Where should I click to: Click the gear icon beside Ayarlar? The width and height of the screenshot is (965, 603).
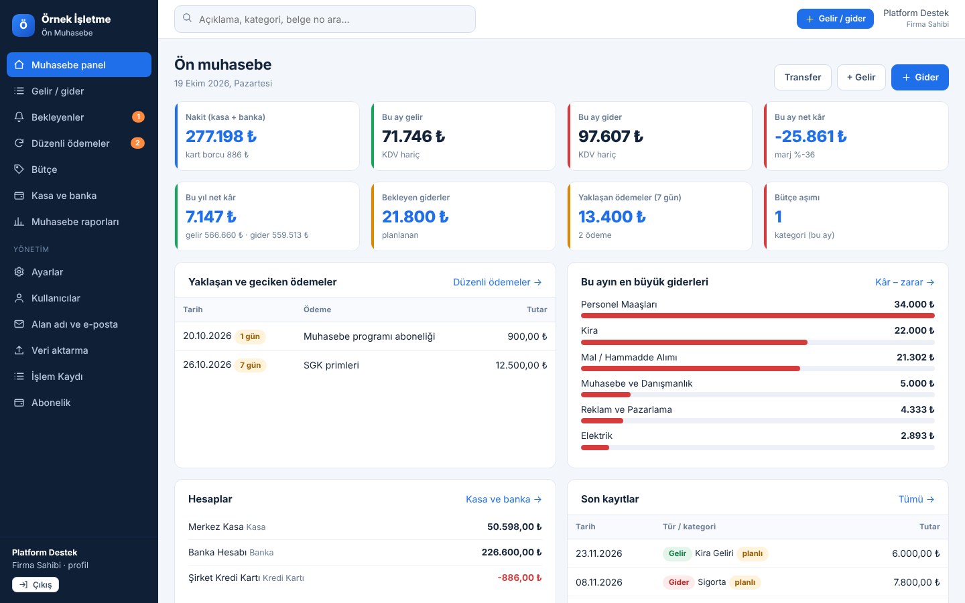(19, 272)
